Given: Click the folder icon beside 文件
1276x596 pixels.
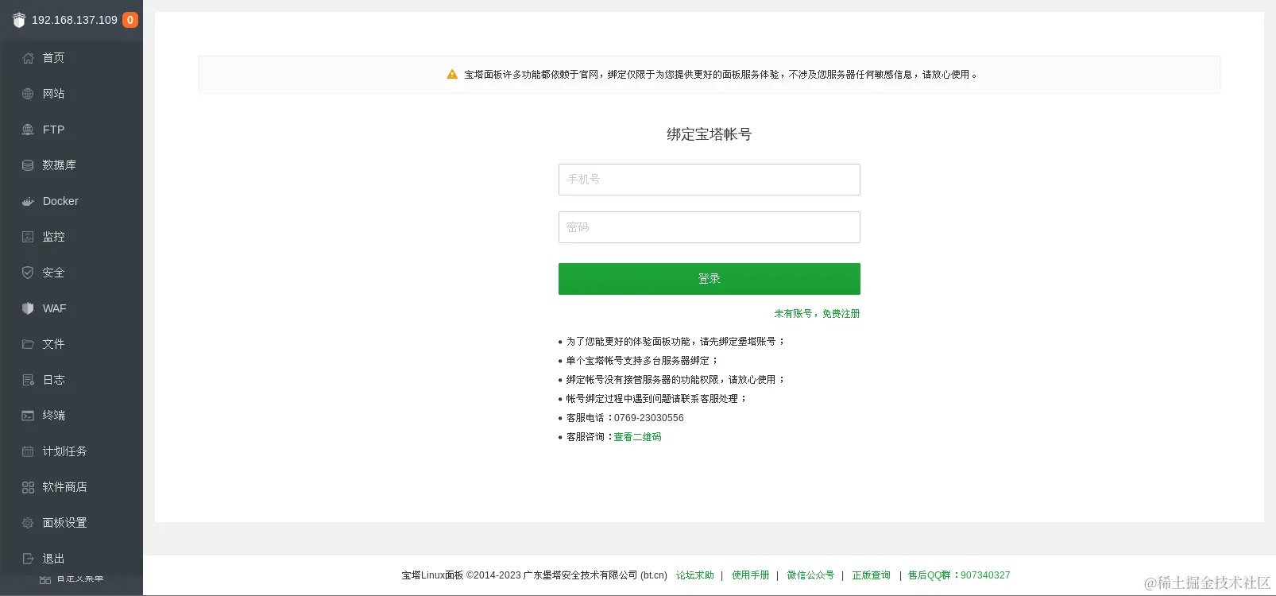Looking at the screenshot, I should point(28,344).
